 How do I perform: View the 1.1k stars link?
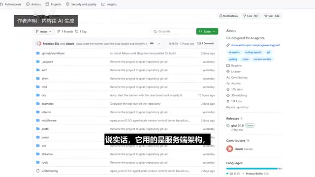coord(235,89)
